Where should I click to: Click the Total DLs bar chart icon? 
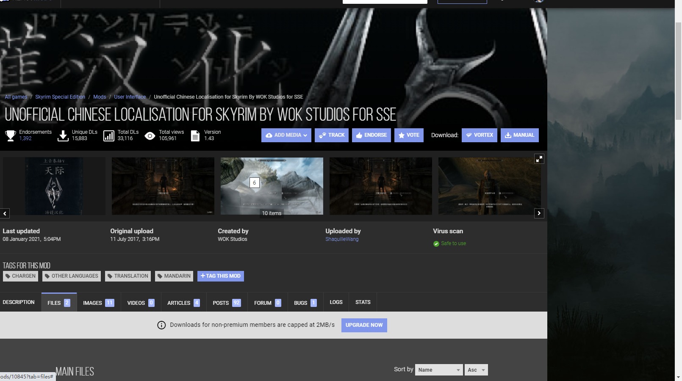(x=109, y=135)
